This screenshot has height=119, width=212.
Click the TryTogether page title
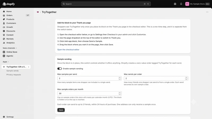(x=49, y=12)
